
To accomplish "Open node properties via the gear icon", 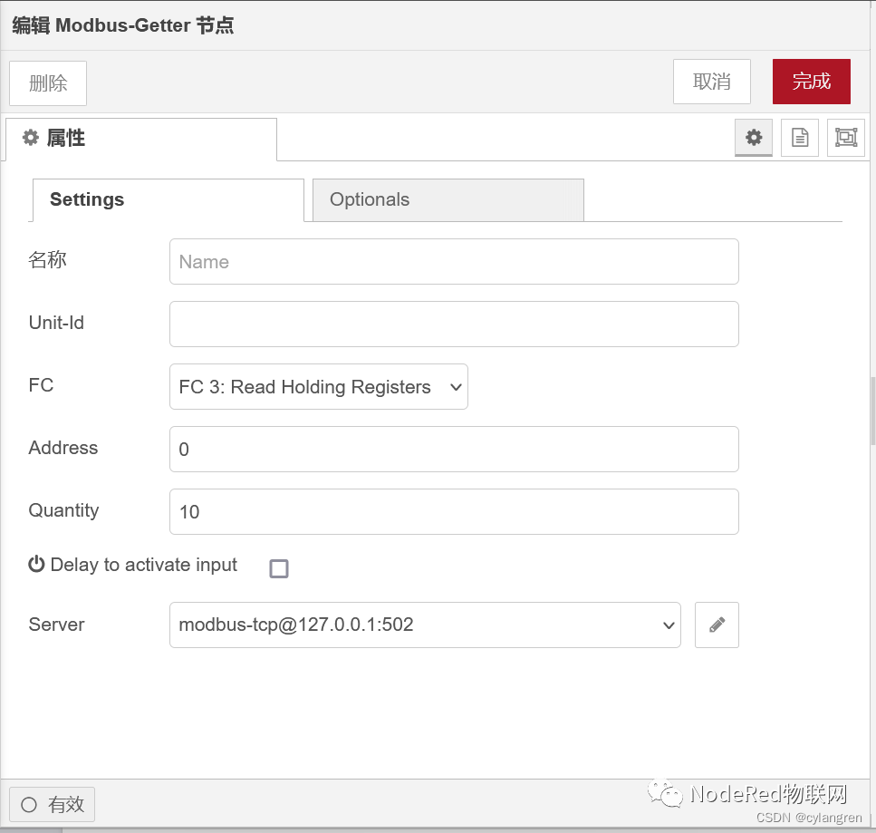I will click(x=754, y=138).
